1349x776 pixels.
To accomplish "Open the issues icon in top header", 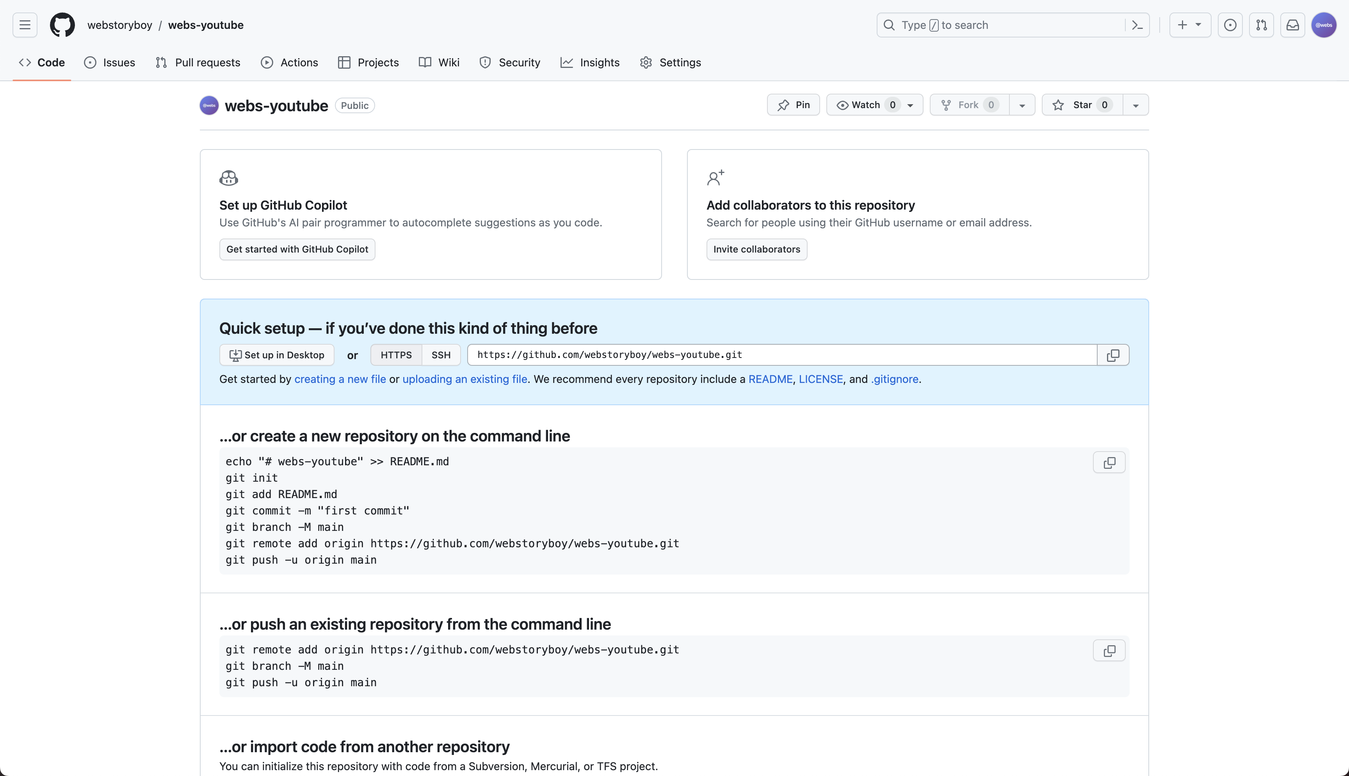I will point(1230,25).
